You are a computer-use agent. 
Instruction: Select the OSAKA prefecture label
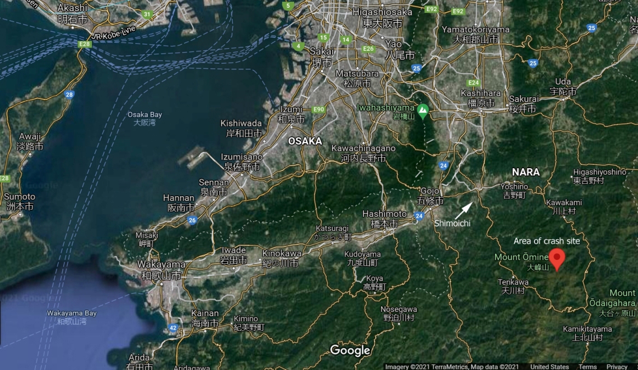[x=305, y=141]
